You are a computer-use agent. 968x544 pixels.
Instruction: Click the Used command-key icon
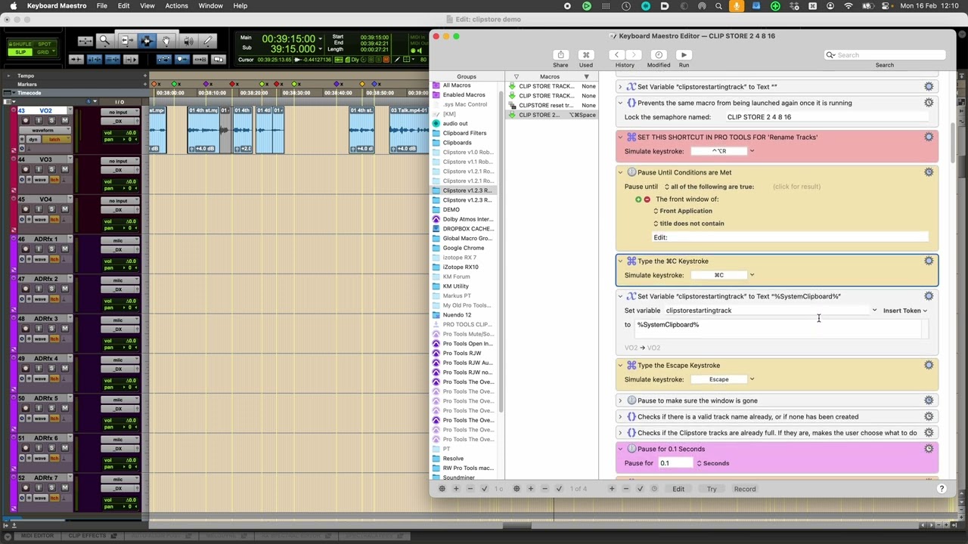tap(585, 54)
